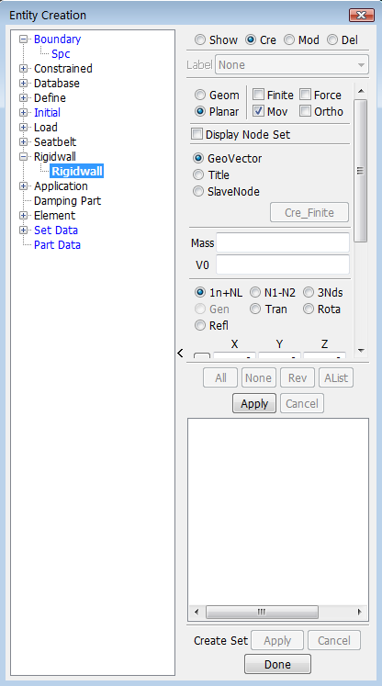Expand the Define tree node
382x686 pixels.
pos(24,98)
